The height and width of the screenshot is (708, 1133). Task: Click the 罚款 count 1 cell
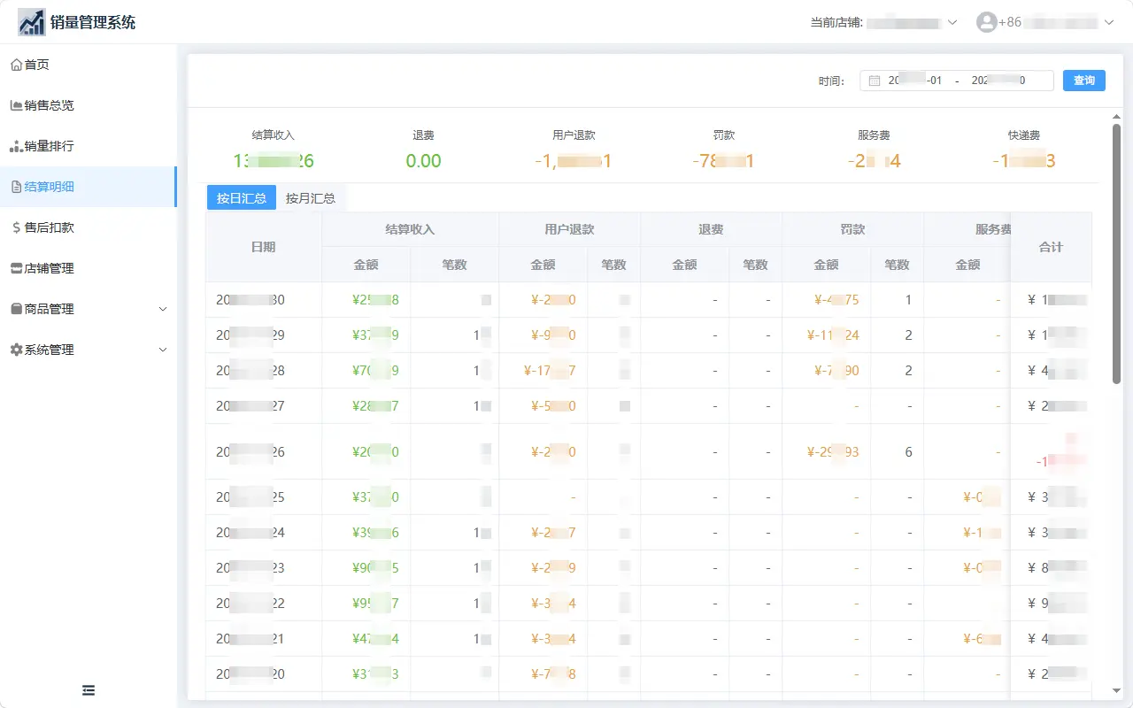[898, 300]
